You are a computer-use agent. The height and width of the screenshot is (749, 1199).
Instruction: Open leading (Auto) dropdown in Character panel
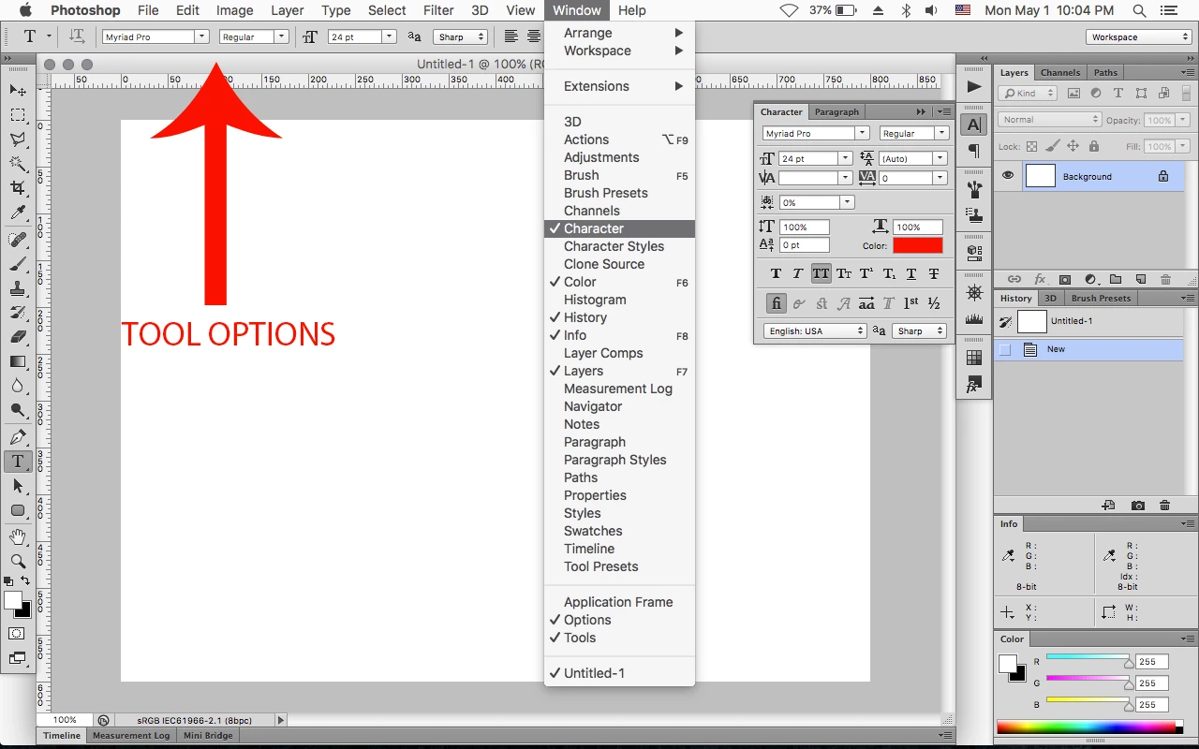940,158
